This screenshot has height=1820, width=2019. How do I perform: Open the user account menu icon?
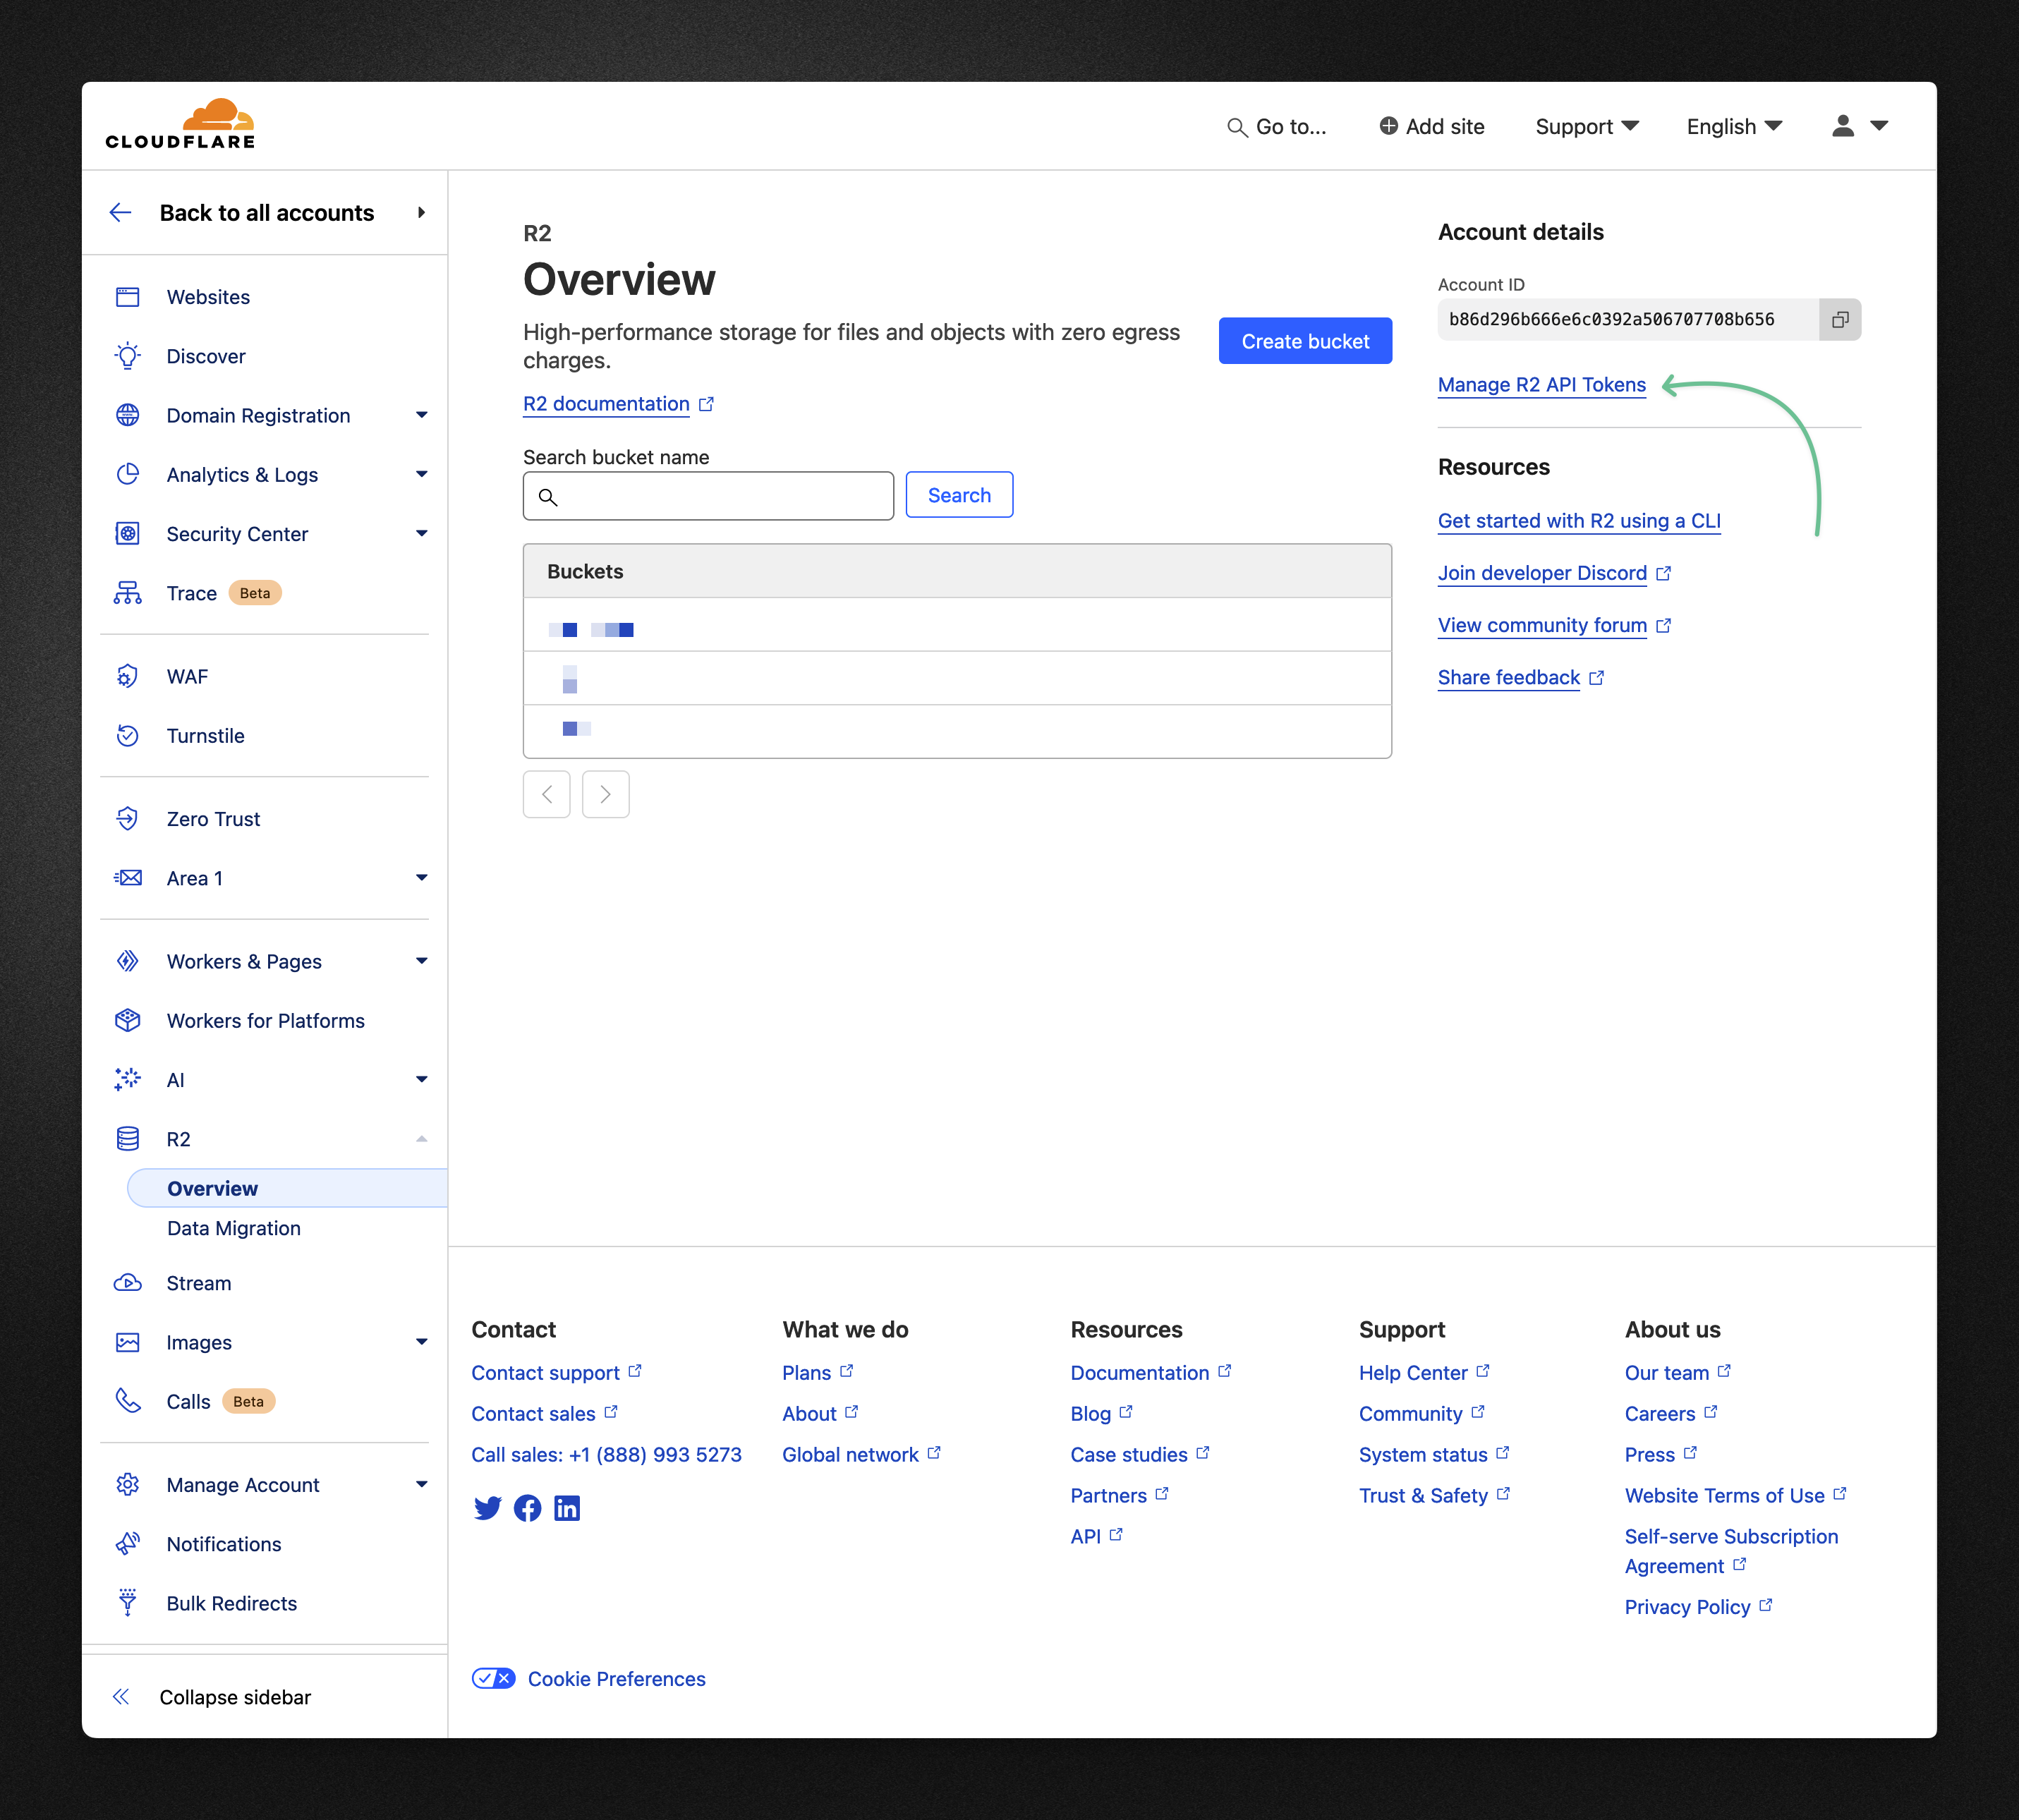[x=1843, y=126]
